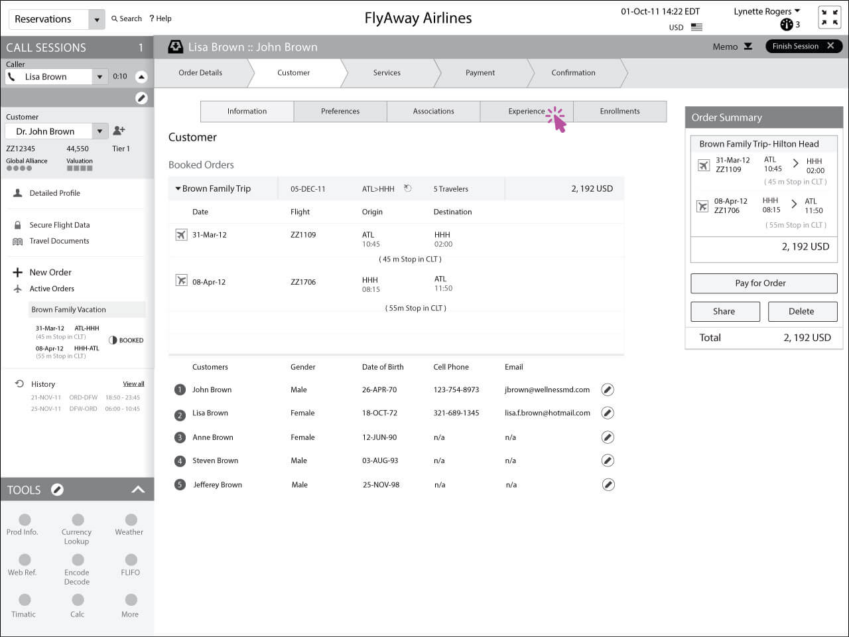Screen dimensions: 849x637
Task: Open the Currency Lookup tool
Action: click(x=78, y=520)
